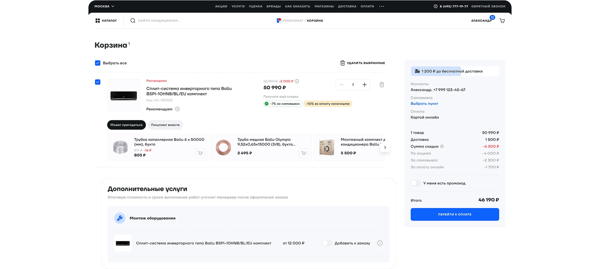Image resolution: width=600 pixels, height=269 pixels.
Task: Open the Москва city dropdown
Action: [x=104, y=6]
